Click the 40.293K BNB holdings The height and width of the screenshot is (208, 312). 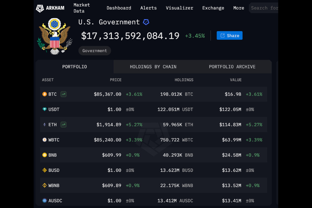[x=178, y=155]
